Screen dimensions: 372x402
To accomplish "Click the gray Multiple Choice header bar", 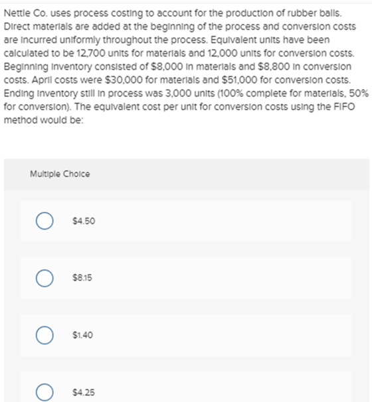I will click(x=187, y=174).
